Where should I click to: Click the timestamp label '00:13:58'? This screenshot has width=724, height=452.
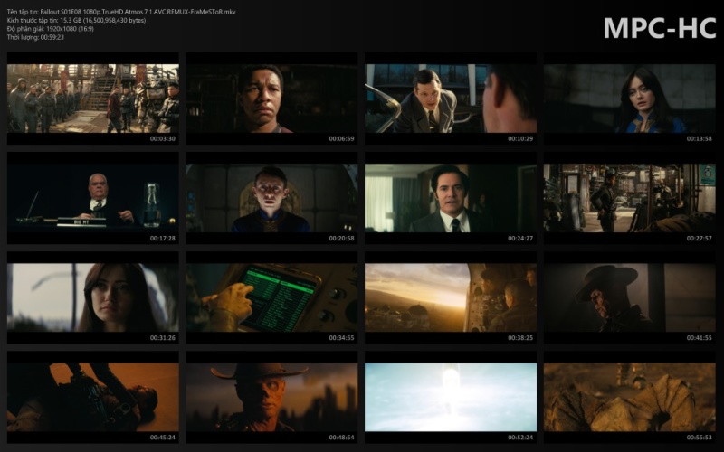[699, 139]
